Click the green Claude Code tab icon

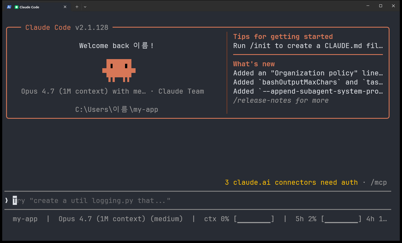(17, 7)
